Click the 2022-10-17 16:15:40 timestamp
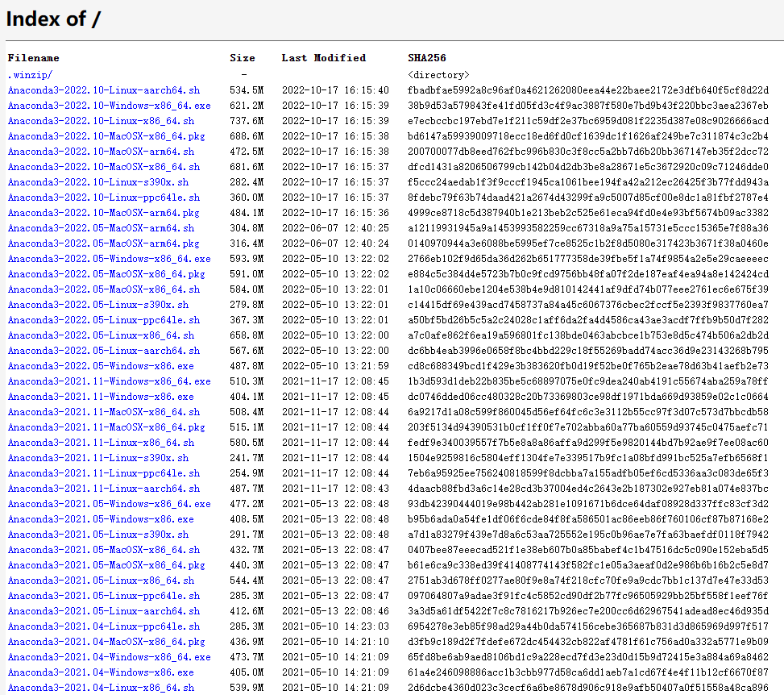The width and height of the screenshot is (784, 695). [x=335, y=90]
